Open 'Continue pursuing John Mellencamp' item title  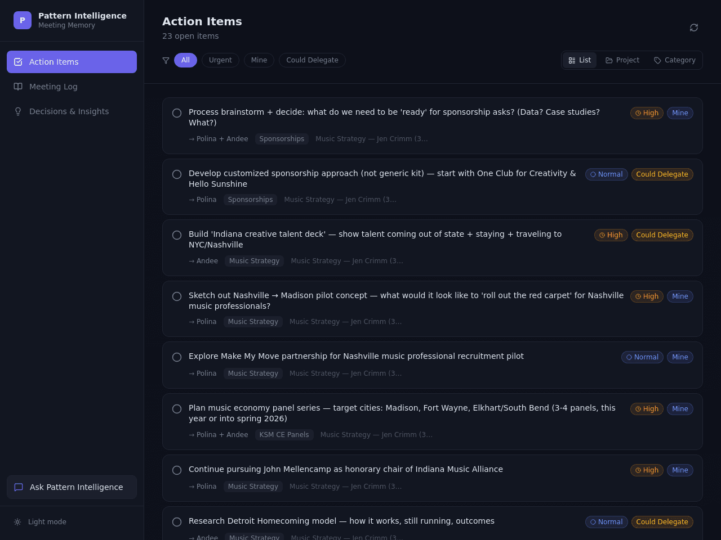346,469
